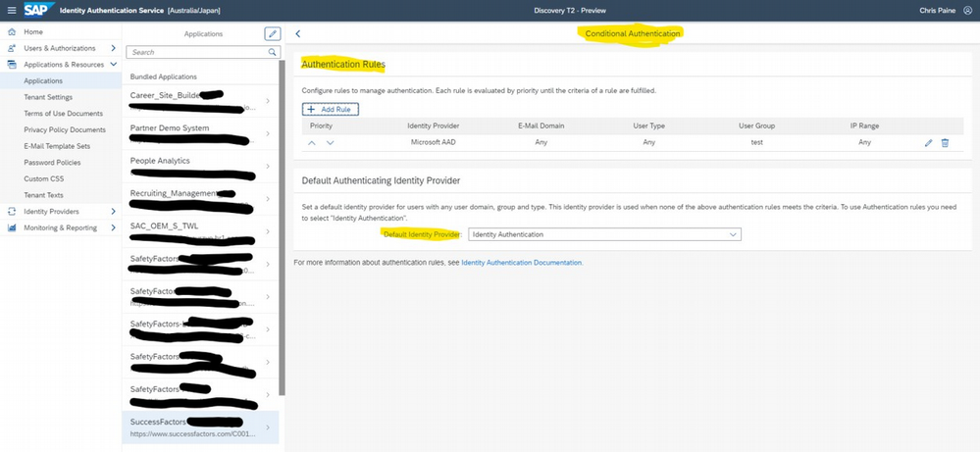Expand Identity Providers menu
Image resolution: width=980 pixels, height=452 pixels.
113,211
